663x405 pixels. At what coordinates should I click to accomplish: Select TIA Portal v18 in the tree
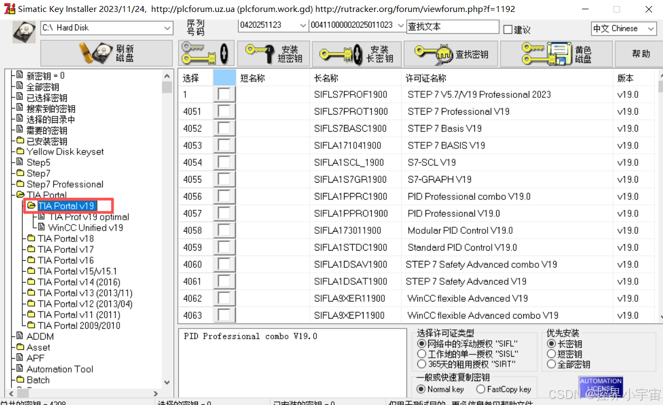click(x=65, y=239)
